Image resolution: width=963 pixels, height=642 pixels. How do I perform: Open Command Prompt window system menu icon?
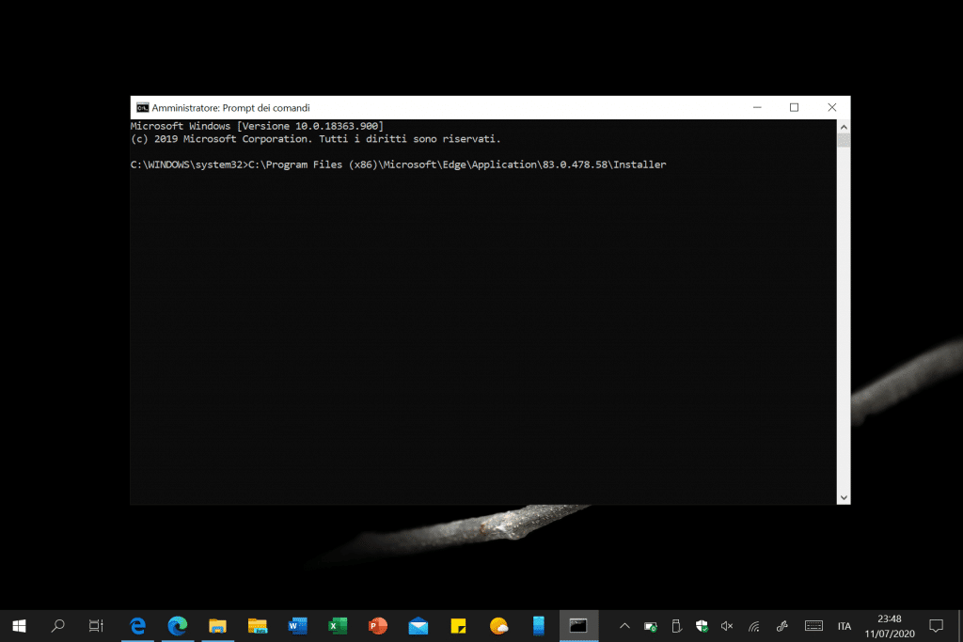click(x=142, y=108)
